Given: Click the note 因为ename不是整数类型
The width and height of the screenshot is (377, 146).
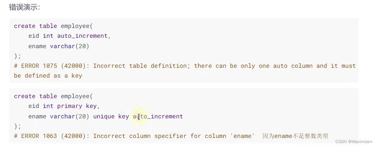Looking at the screenshot, I should point(295,136).
